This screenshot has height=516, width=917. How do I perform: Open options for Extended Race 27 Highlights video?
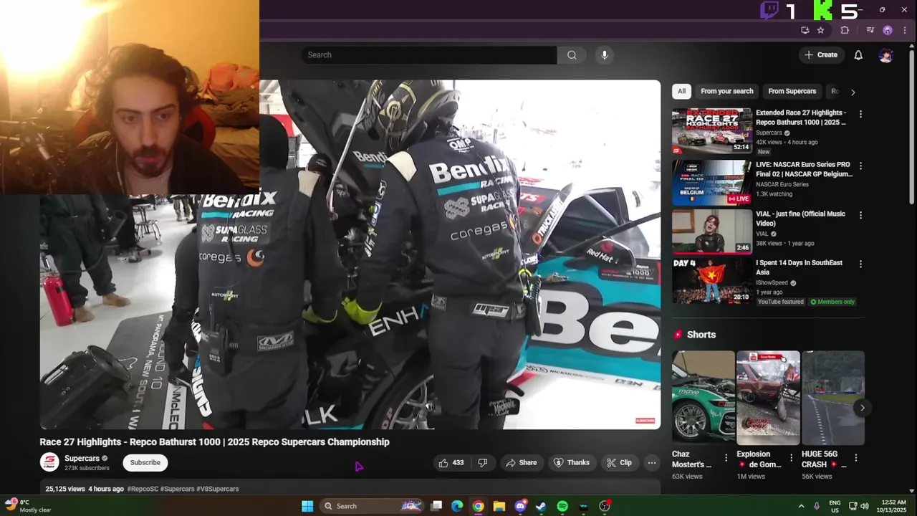pyautogui.click(x=860, y=114)
